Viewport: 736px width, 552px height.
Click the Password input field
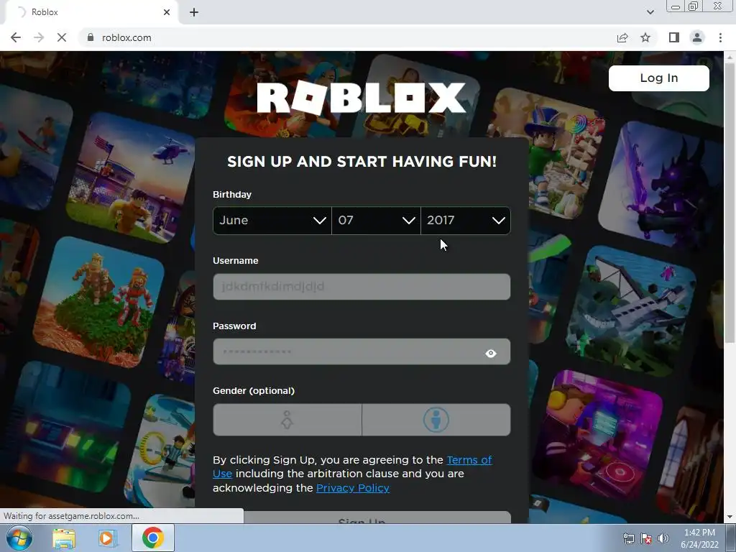point(362,351)
